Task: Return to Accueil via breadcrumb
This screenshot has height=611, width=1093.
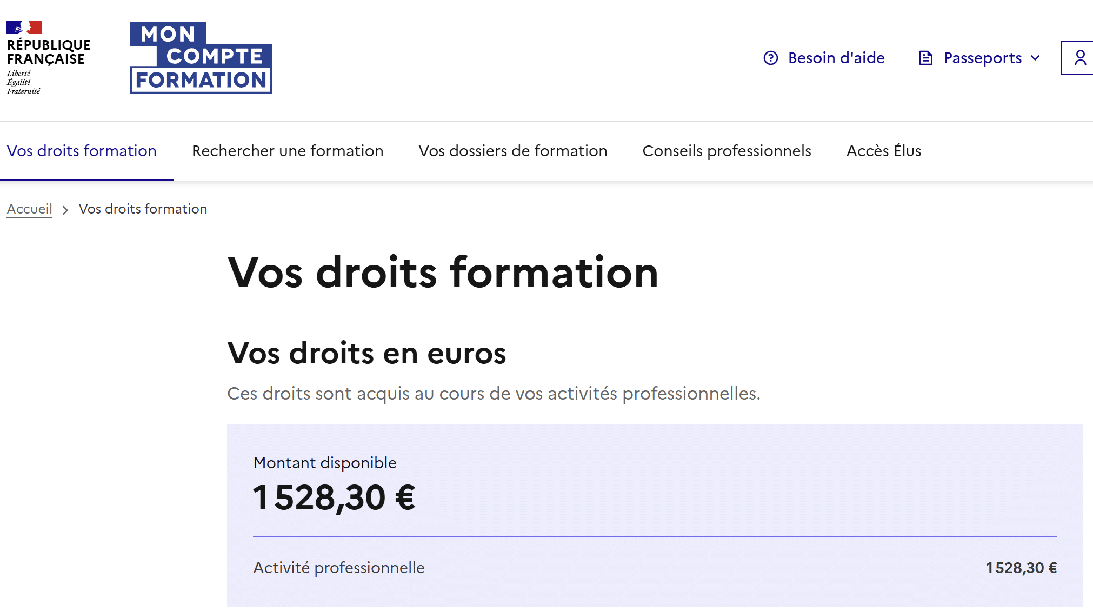Action: tap(30, 209)
